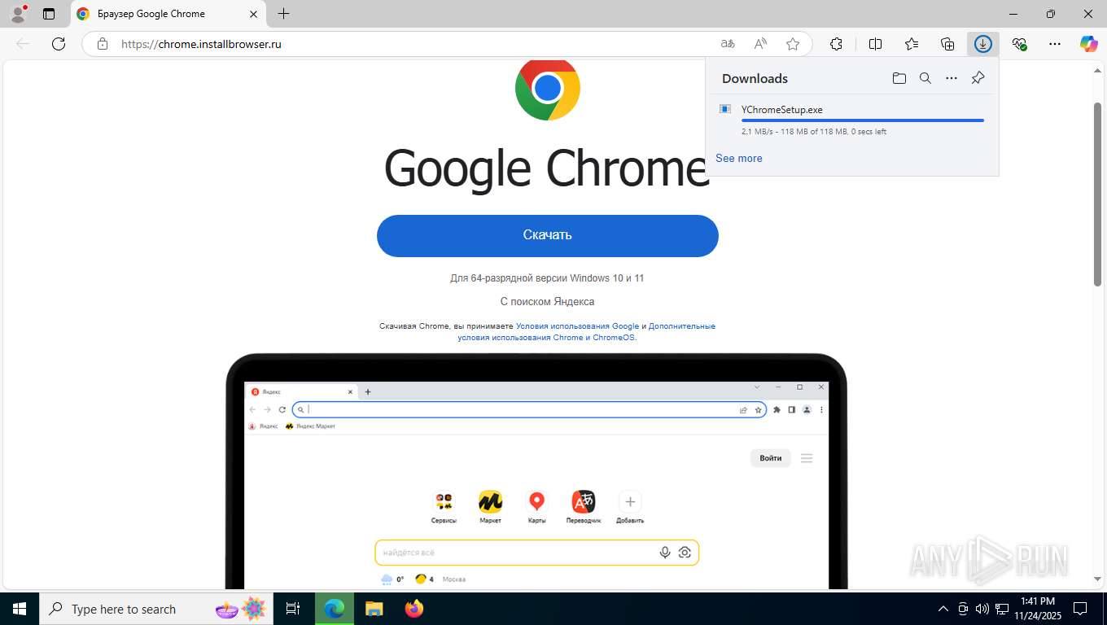Launch Firefox from the taskbar
1107x625 pixels.
[x=414, y=609]
